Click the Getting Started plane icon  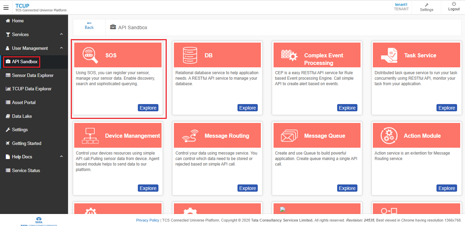(8, 143)
